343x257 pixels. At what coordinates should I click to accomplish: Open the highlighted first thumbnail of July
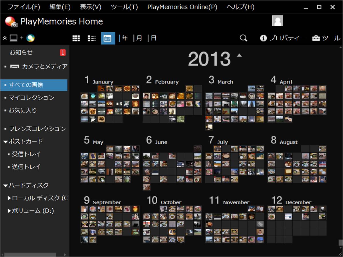[x=217, y=149]
